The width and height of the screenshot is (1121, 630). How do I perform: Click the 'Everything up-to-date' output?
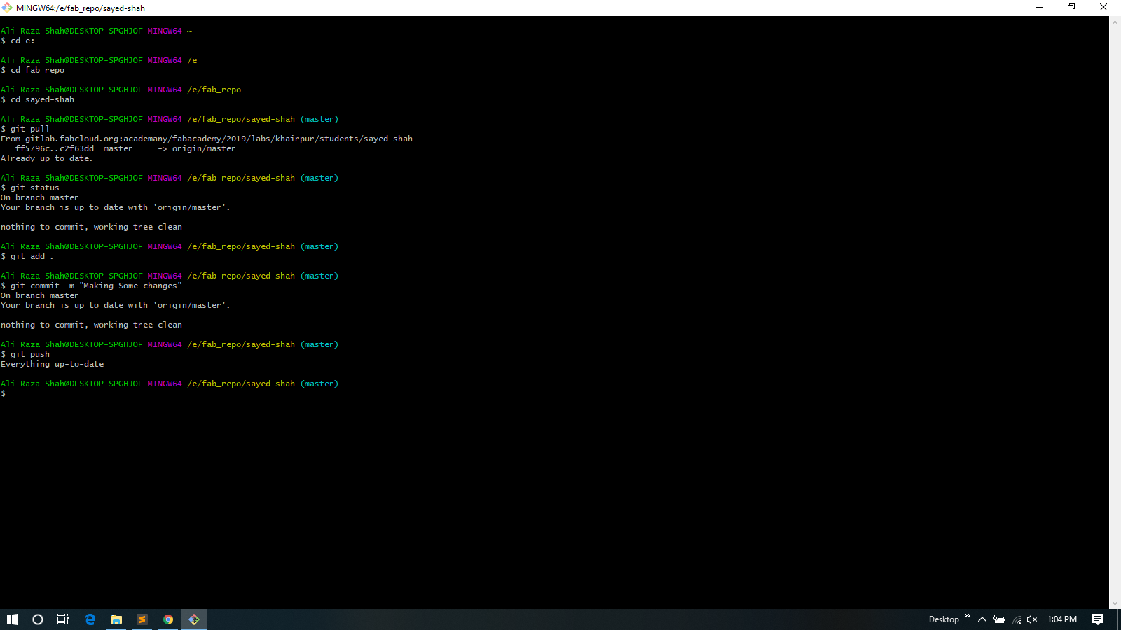coord(53,364)
